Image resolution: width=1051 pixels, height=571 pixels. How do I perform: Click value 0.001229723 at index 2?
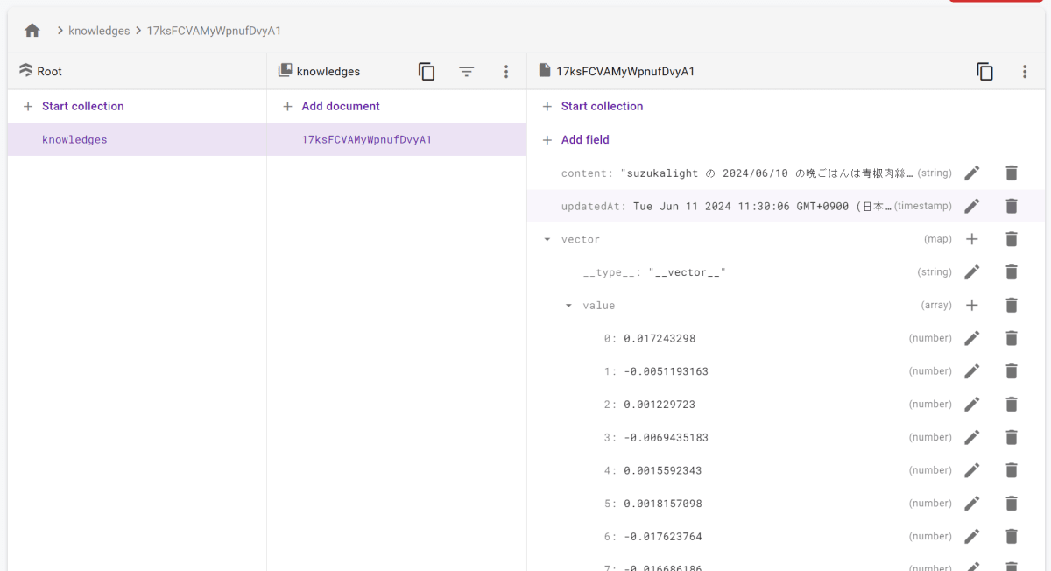coord(660,405)
